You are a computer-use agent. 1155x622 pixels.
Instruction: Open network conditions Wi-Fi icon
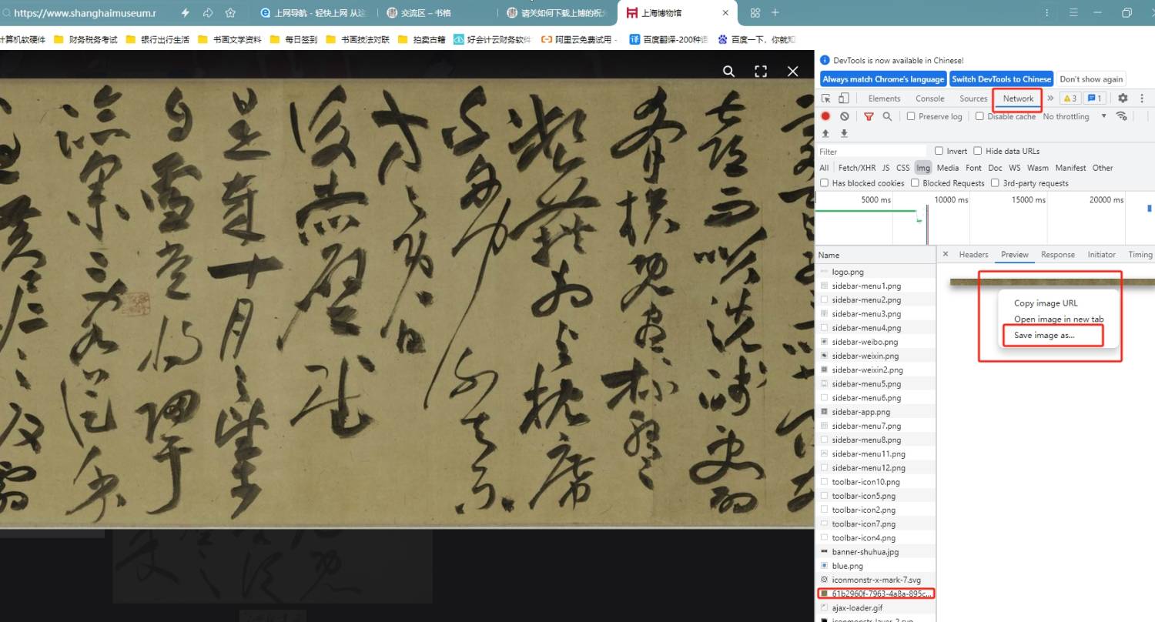click(x=1121, y=116)
